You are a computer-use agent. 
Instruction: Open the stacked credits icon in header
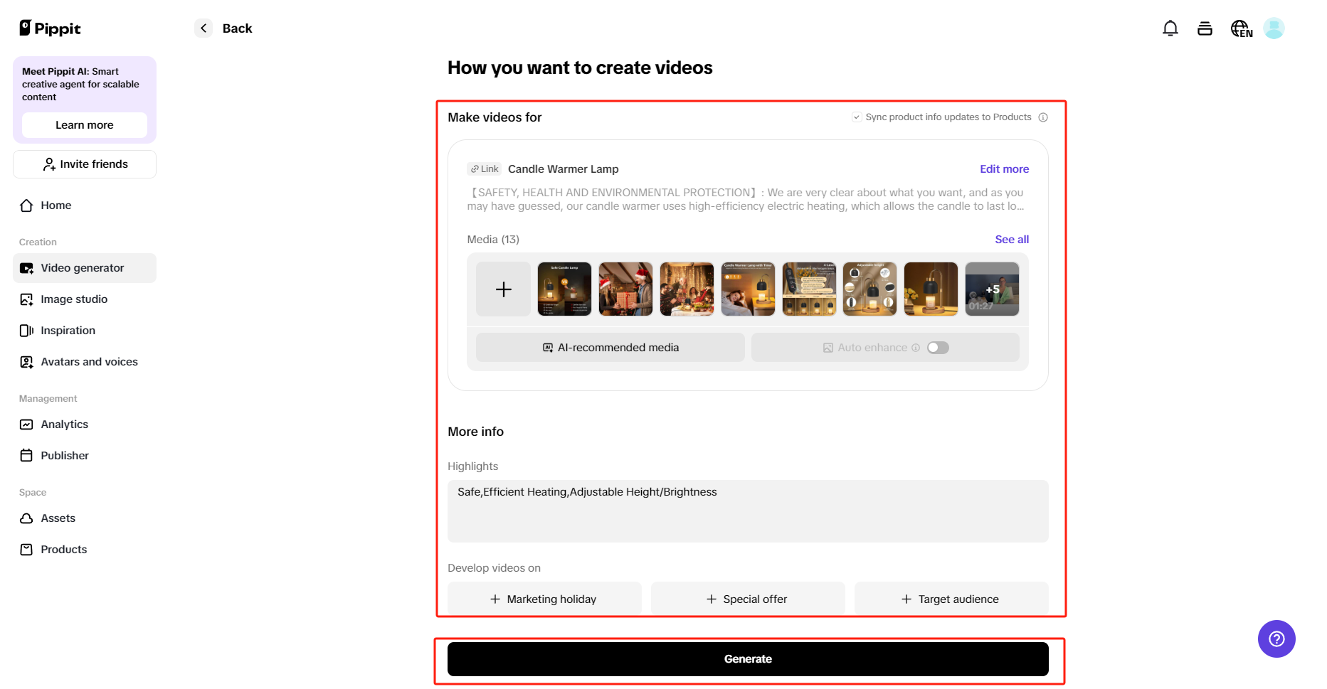pyautogui.click(x=1205, y=28)
